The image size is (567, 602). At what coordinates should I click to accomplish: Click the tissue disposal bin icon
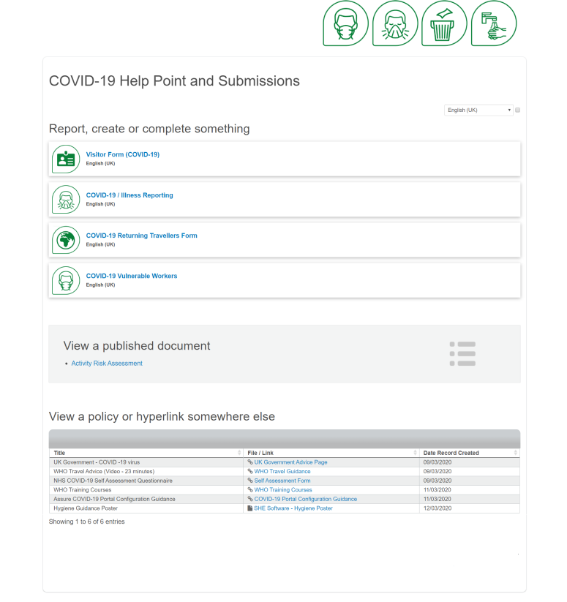pyautogui.click(x=444, y=23)
